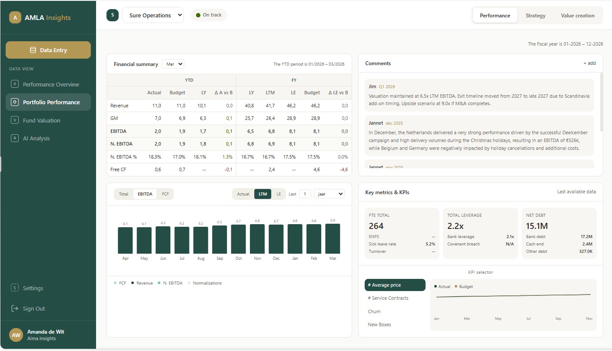Click the database icon in Data Entry

click(x=33, y=50)
